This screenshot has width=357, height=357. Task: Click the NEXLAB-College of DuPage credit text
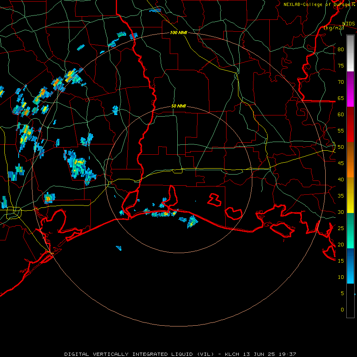[x=318, y=4]
